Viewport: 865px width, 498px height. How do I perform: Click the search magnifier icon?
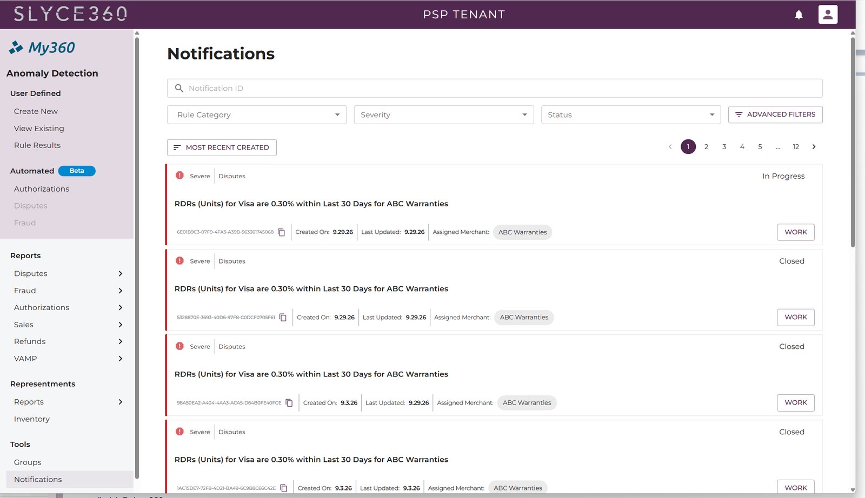pos(179,88)
